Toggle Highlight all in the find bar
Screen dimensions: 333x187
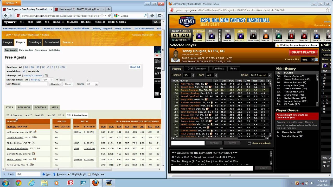coord(76,174)
